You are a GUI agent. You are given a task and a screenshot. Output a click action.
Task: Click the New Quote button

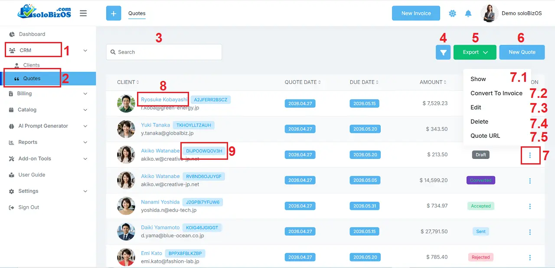tap(522, 52)
